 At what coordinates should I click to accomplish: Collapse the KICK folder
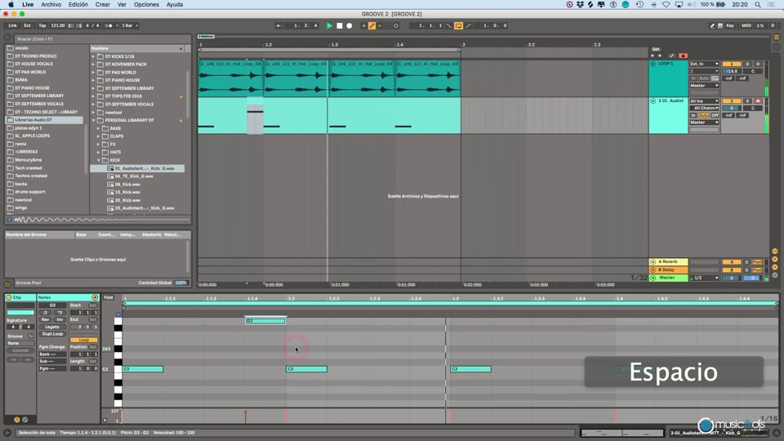coord(99,161)
